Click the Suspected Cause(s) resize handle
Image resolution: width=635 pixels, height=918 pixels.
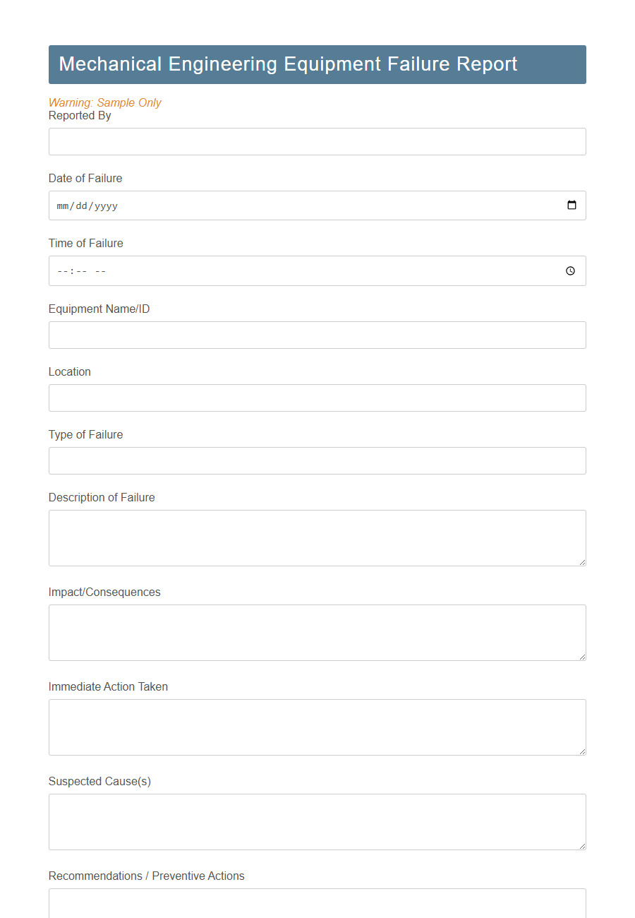click(x=583, y=846)
